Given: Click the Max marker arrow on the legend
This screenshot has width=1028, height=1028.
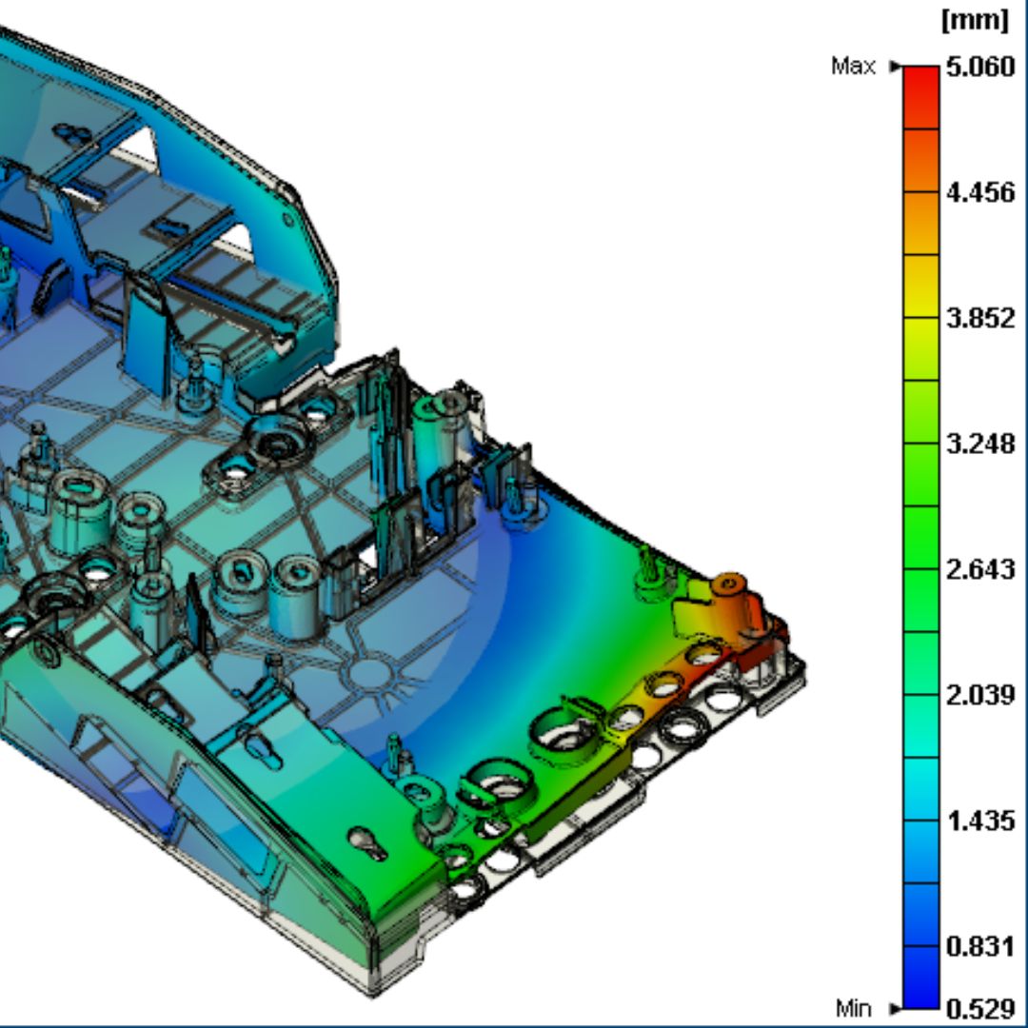Looking at the screenshot, I should (x=896, y=67).
